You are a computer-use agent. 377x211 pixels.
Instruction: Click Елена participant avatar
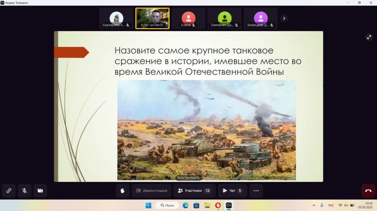(188, 18)
